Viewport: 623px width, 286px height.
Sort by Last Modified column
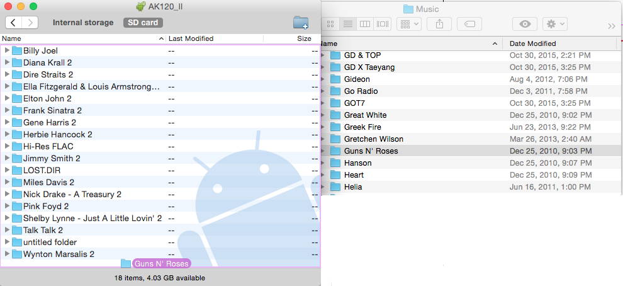click(215, 38)
